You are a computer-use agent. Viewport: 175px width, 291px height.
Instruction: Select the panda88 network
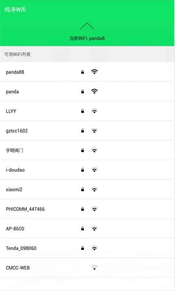point(87,72)
